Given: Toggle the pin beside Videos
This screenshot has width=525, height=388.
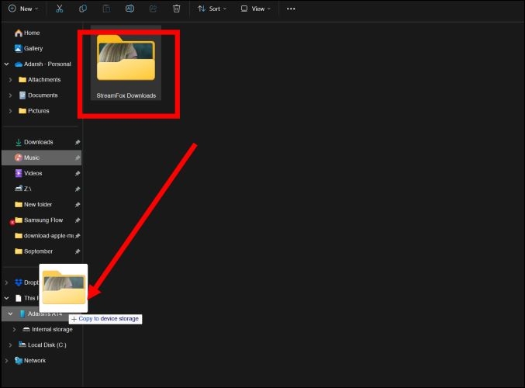Looking at the screenshot, I should pyautogui.click(x=77, y=174).
